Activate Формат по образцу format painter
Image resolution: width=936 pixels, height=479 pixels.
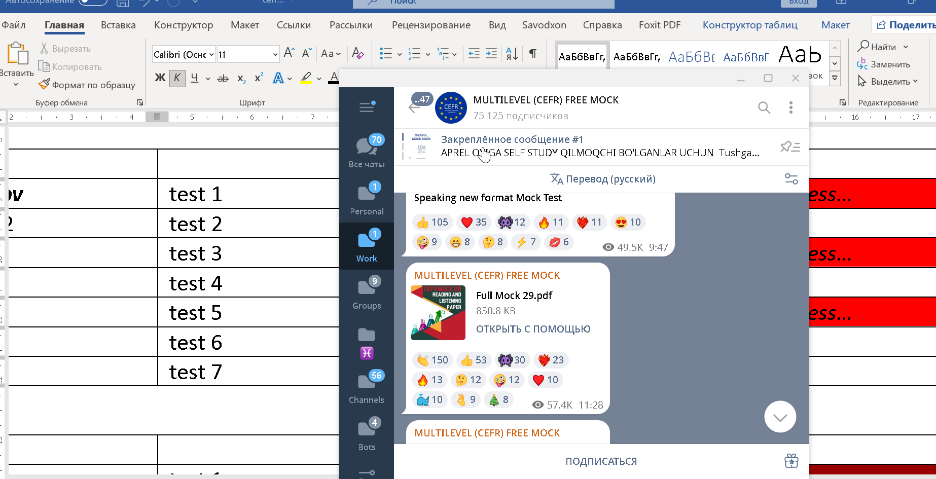(87, 85)
